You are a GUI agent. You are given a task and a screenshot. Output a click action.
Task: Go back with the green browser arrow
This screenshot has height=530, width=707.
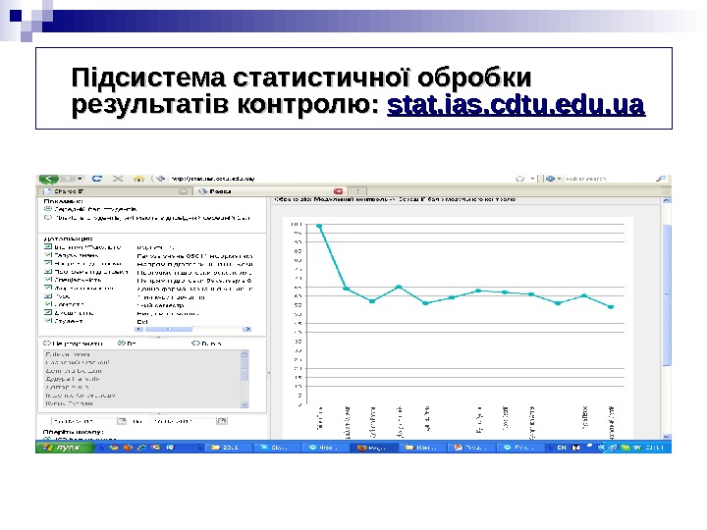pos(49,179)
